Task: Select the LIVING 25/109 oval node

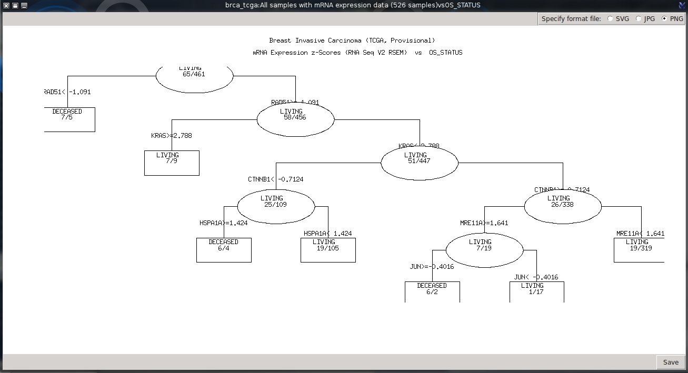Action: [276, 206]
